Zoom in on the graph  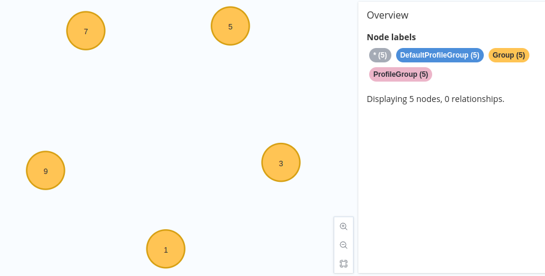pos(343,227)
